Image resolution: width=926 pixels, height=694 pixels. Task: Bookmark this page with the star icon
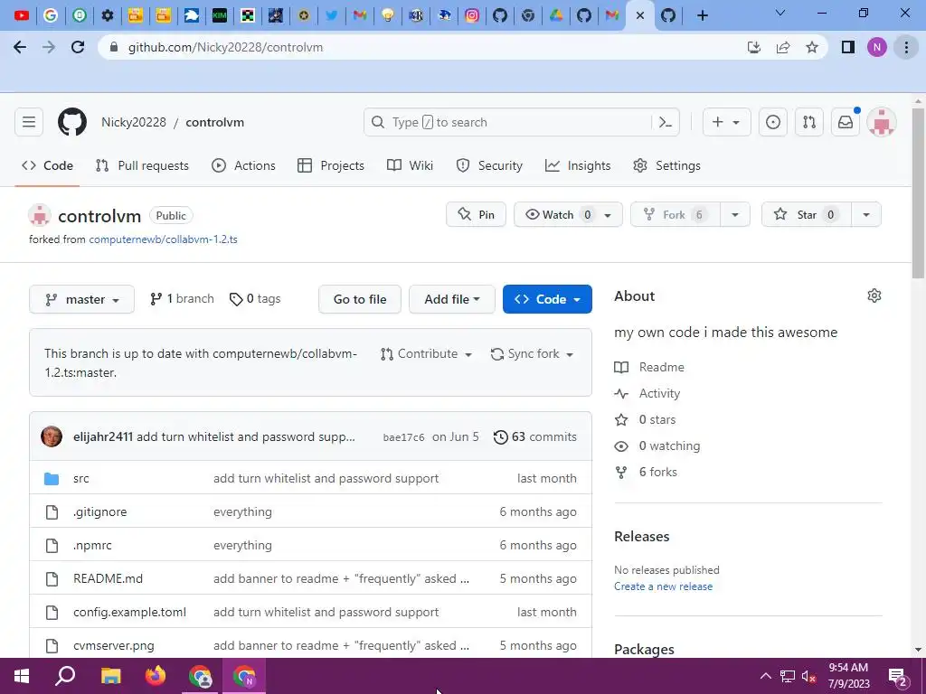812,47
